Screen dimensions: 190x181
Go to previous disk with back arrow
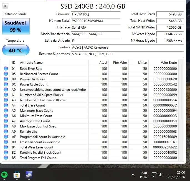click(5, 6)
